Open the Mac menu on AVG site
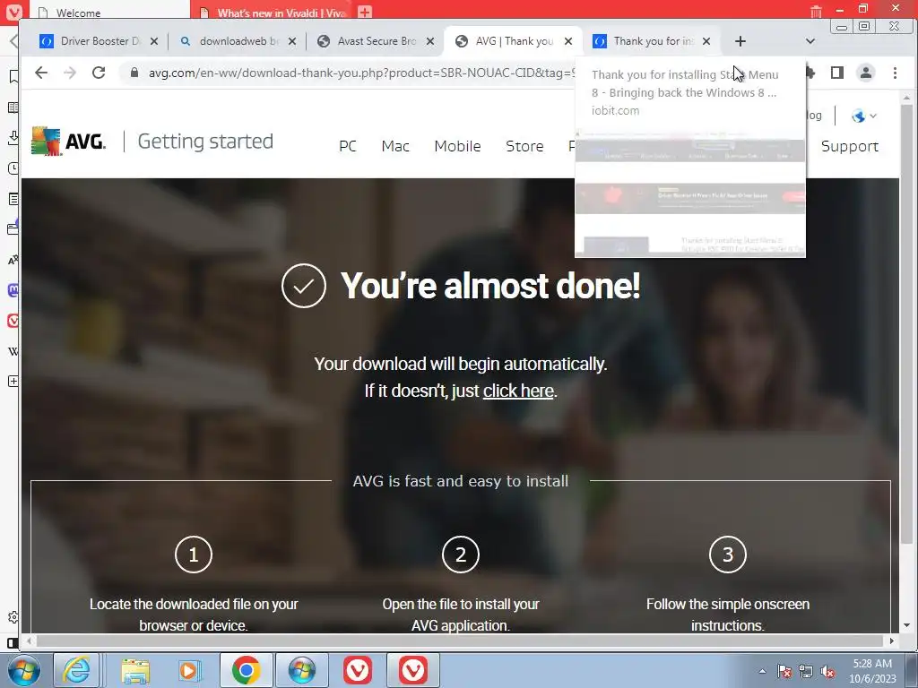 point(395,146)
